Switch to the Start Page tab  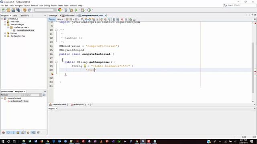pos(53,16)
